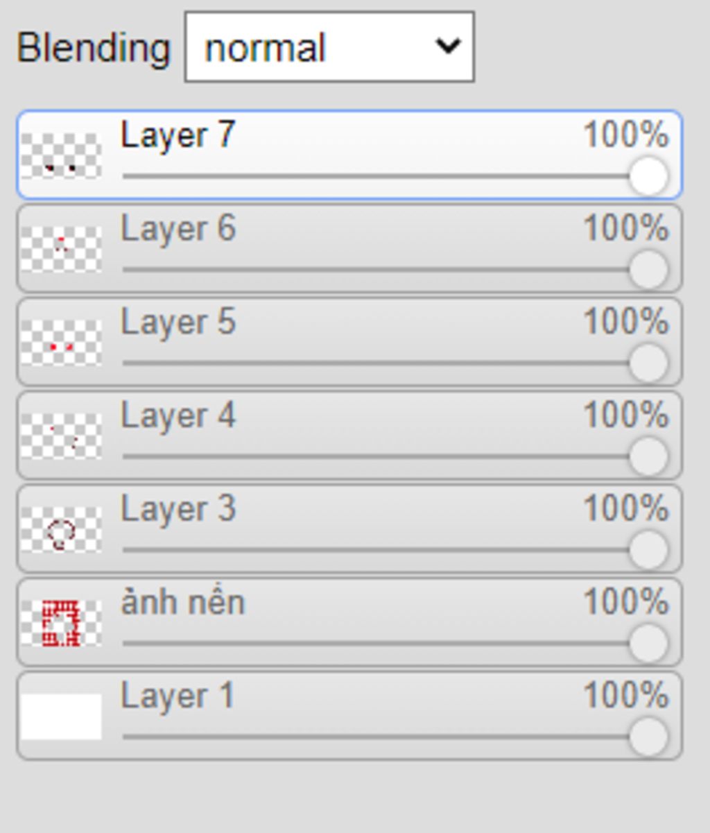Click the Layer 7 thumbnail

pyautogui.click(x=61, y=156)
